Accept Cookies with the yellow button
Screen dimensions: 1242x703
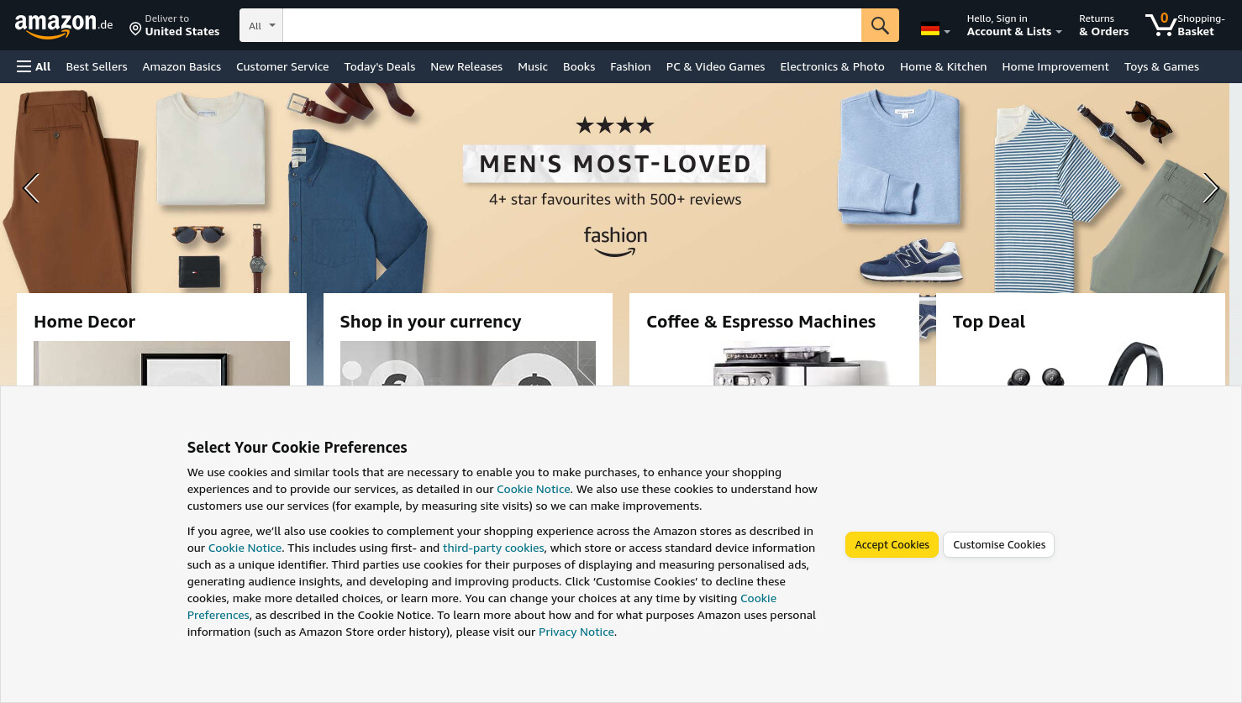(x=892, y=544)
